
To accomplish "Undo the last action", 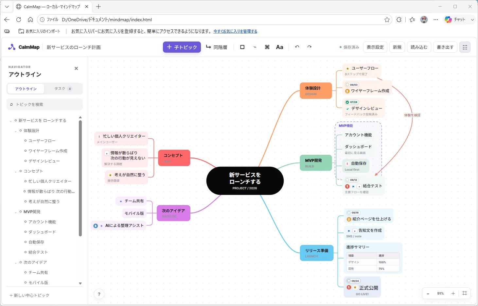I will (297, 47).
